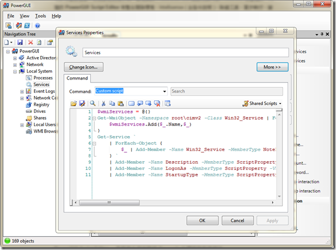Click the blue Help question mark icon

37,26
